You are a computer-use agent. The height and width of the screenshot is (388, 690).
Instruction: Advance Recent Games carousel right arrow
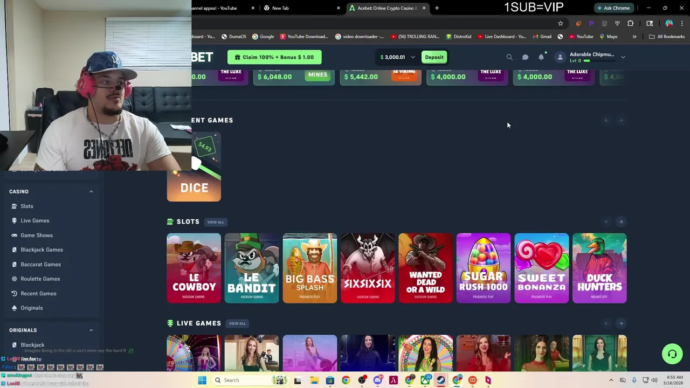(620, 120)
